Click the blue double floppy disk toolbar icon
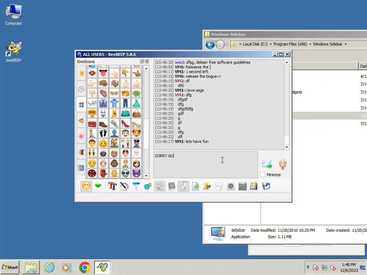Screen dimensions: 367x275 (266, 186)
